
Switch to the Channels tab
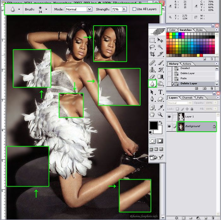point(187,98)
